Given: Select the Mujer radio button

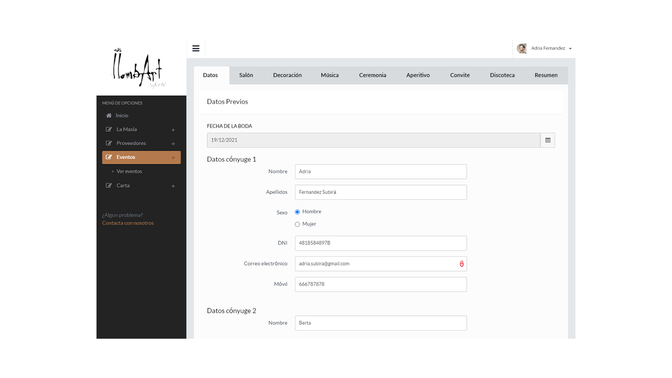Looking at the screenshot, I should [x=297, y=224].
